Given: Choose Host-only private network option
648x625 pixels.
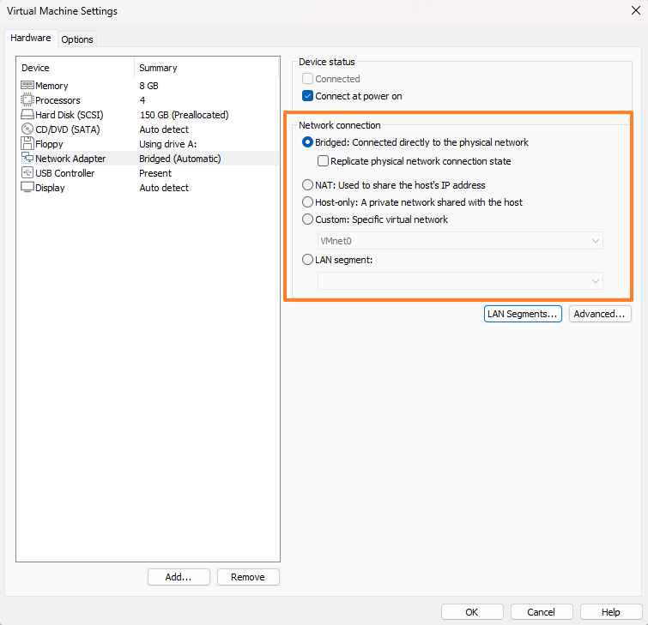Looking at the screenshot, I should (307, 202).
